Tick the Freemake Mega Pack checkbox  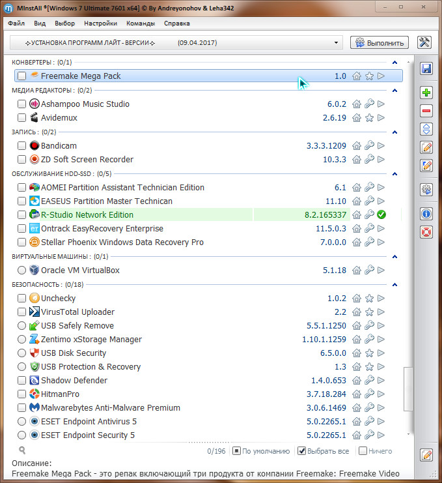[21, 76]
